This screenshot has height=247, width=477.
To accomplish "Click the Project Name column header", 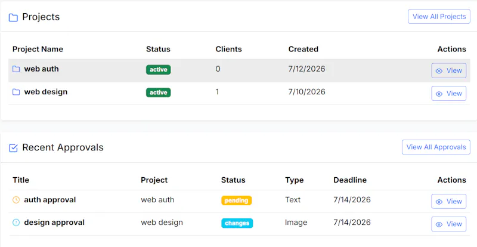I will click(x=38, y=49).
